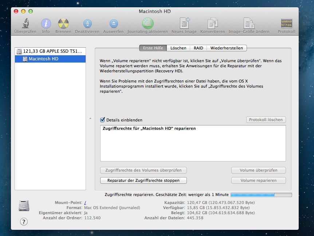Click the Image-Größe ändern toolbar icon
314x236 pixels.
249,23
